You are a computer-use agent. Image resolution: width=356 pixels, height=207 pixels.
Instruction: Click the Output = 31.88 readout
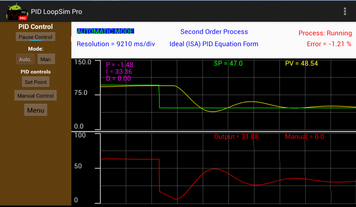coord(236,137)
